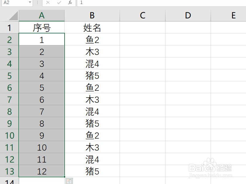The image size is (246, 184).
Task: Click the Select All corner triangle
Action: point(14,16)
